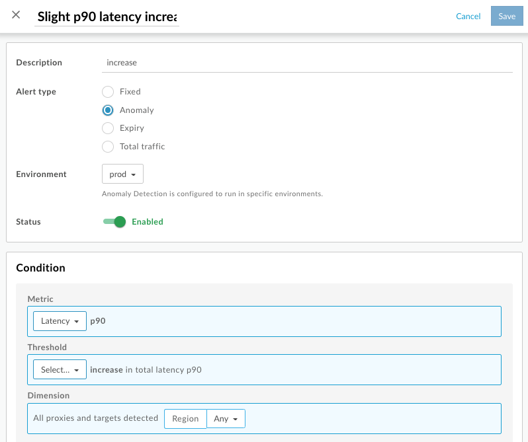The width and height of the screenshot is (528, 442).
Task: Choose the Expiry alert type
Action: pos(108,128)
